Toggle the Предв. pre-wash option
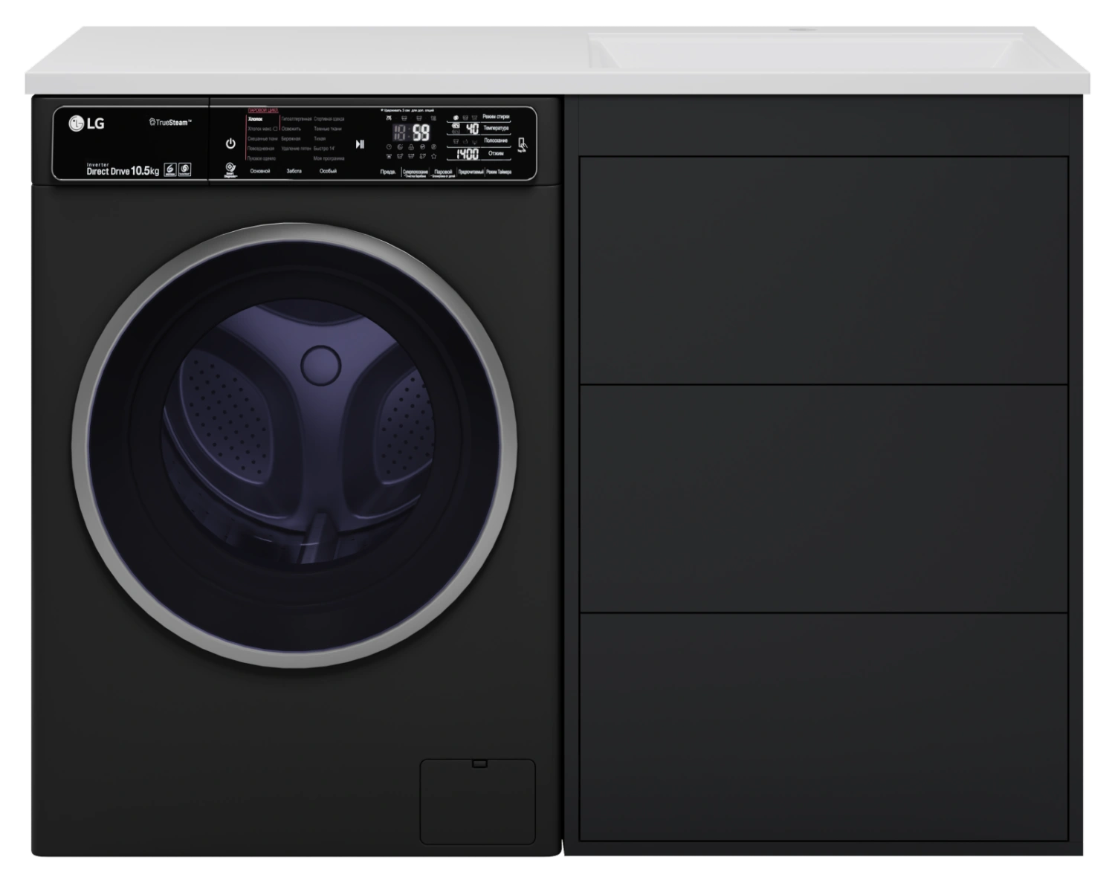1115x883 pixels. [x=387, y=172]
